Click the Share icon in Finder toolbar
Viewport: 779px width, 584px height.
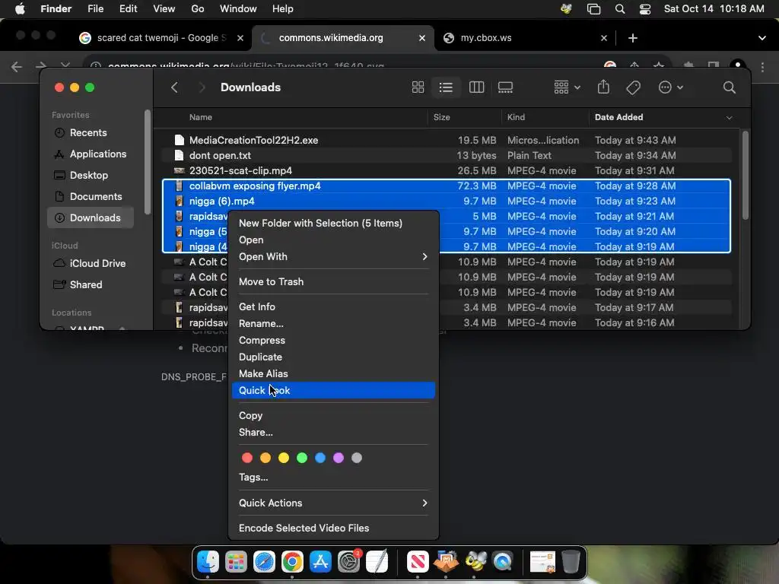coord(603,87)
